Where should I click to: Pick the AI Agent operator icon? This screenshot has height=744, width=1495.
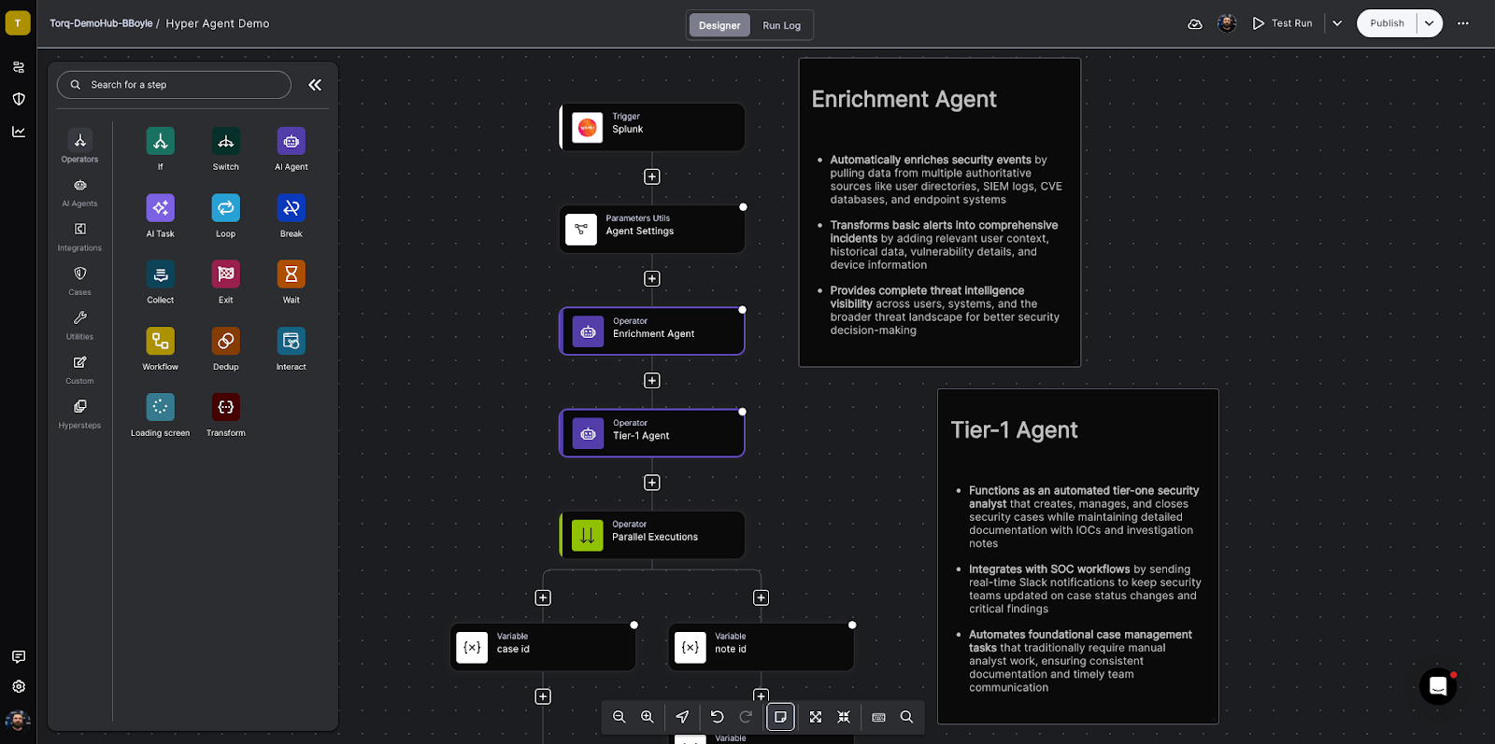tap(291, 142)
